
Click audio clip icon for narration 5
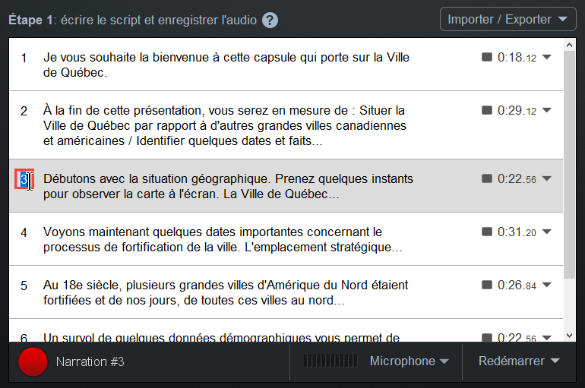487,285
